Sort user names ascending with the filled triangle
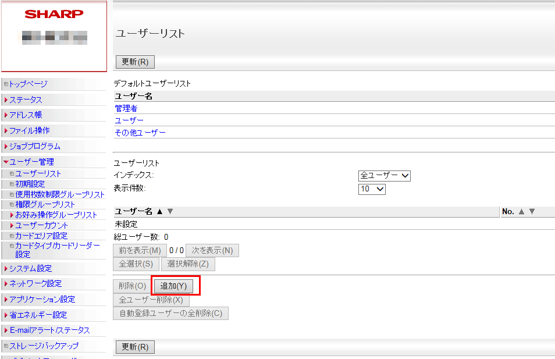The height and width of the screenshot is (359, 555). pyautogui.click(x=159, y=212)
